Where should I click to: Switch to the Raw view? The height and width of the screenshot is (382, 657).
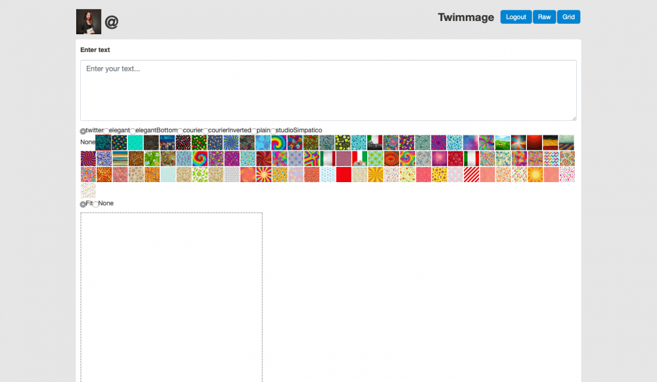(x=544, y=17)
